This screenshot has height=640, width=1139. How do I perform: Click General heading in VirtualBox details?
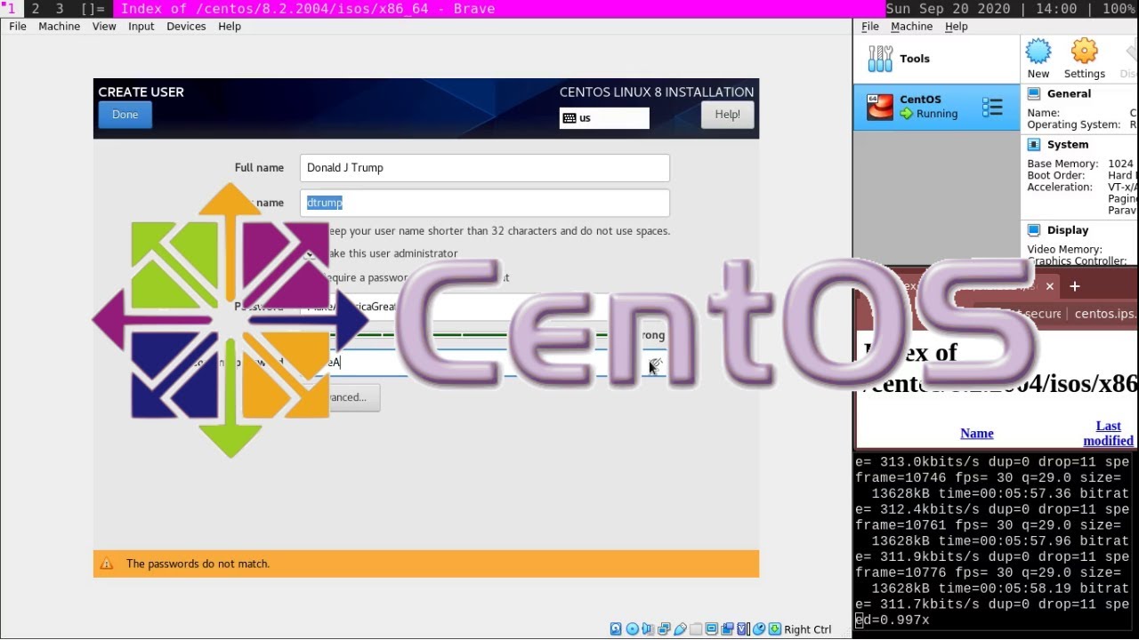tap(1069, 93)
